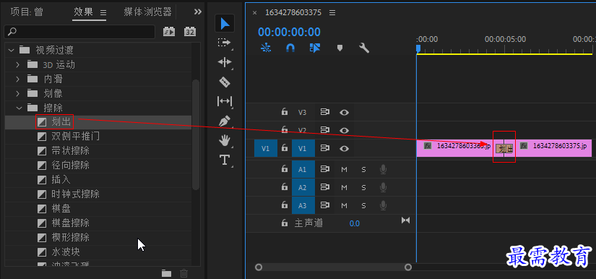Open timeline wrench display settings

click(x=364, y=48)
